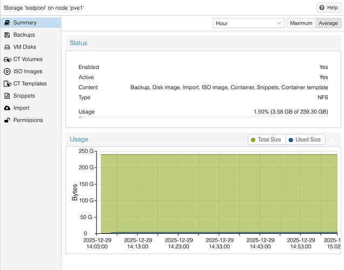The height and width of the screenshot is (270, 344).
Task: Toggle Total Size series in legend
Action: tap(266, 139)
